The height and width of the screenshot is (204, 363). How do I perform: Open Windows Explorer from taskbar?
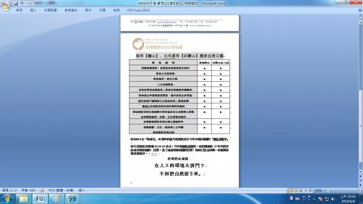click(x=23, y=199)
